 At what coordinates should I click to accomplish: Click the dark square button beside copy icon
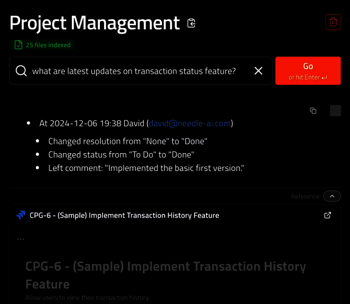(335, 111)
